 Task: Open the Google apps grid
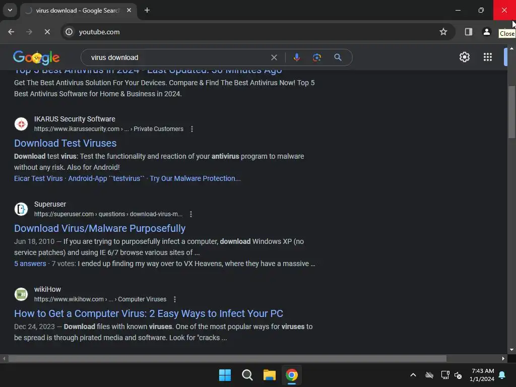pyautogui.click(x=488, y=57)
